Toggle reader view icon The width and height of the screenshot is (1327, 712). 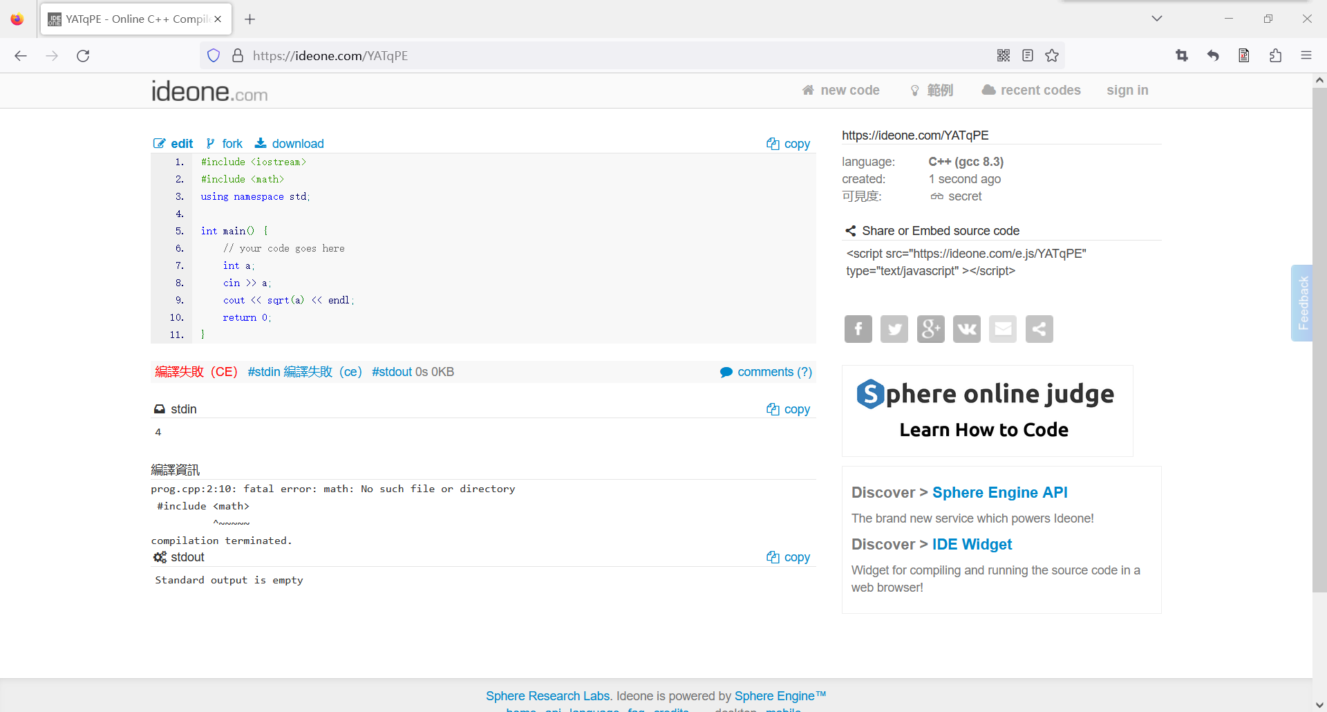[x=1028, y=56]
